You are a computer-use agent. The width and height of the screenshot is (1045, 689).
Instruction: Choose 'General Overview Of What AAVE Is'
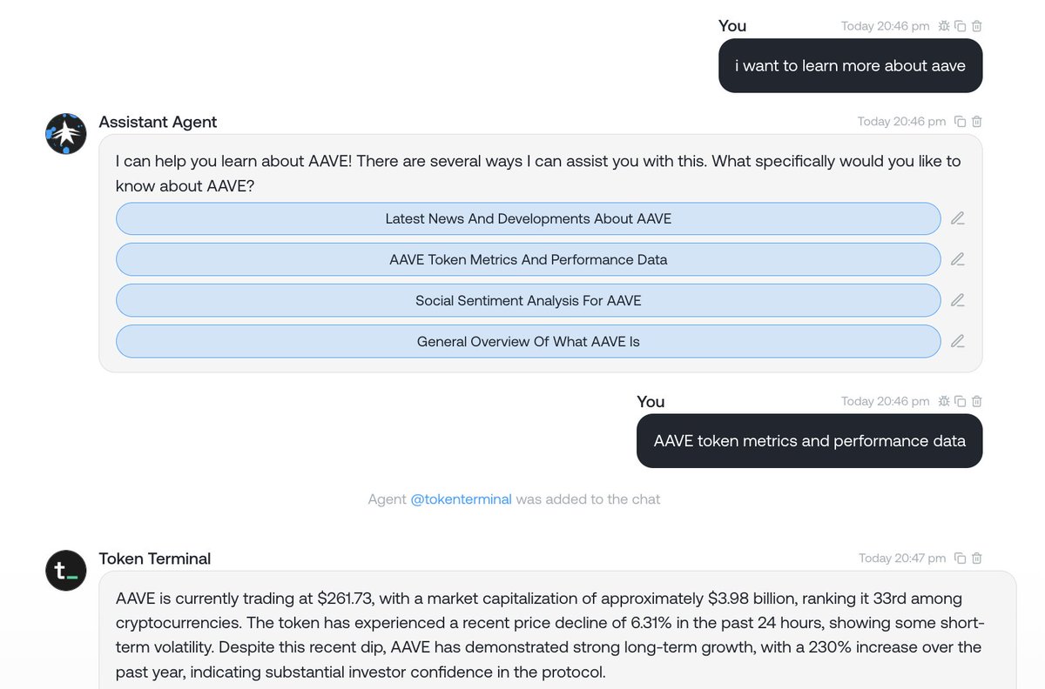click(x=529, y=341)
